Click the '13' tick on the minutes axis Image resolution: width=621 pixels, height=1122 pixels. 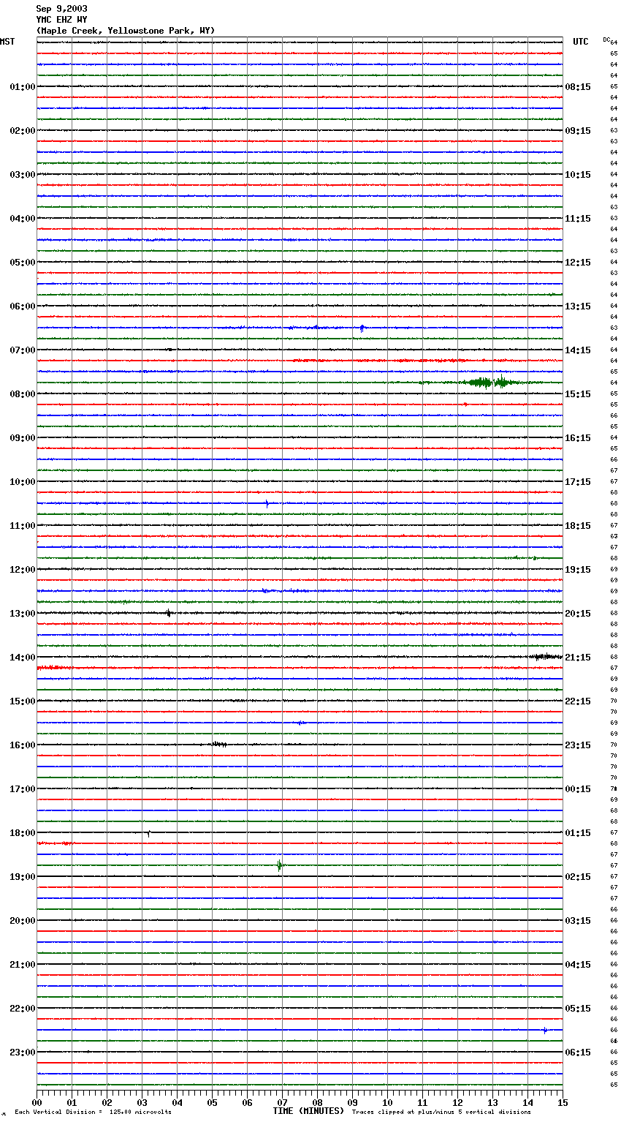point(492,1102)
